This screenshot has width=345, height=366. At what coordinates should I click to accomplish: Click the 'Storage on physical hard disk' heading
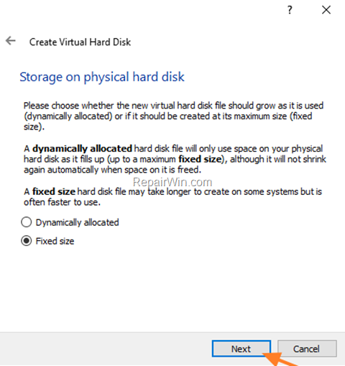(x=102, y=77)
